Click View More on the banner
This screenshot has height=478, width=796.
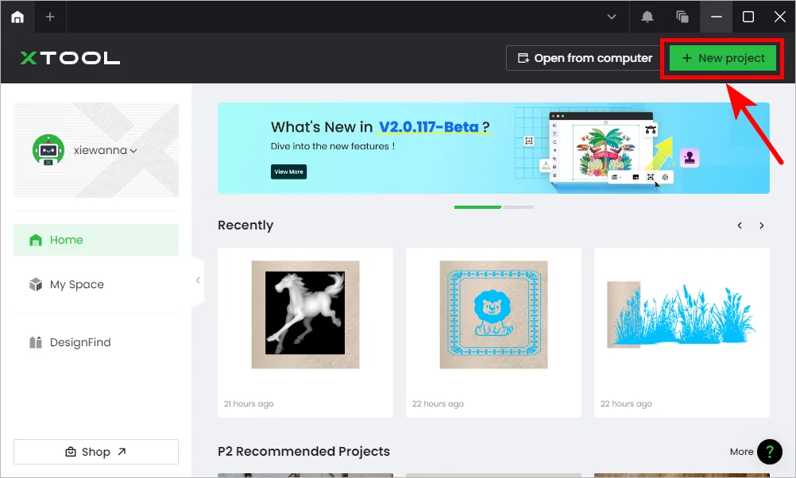pyautogui.click(x=288, y=172)
